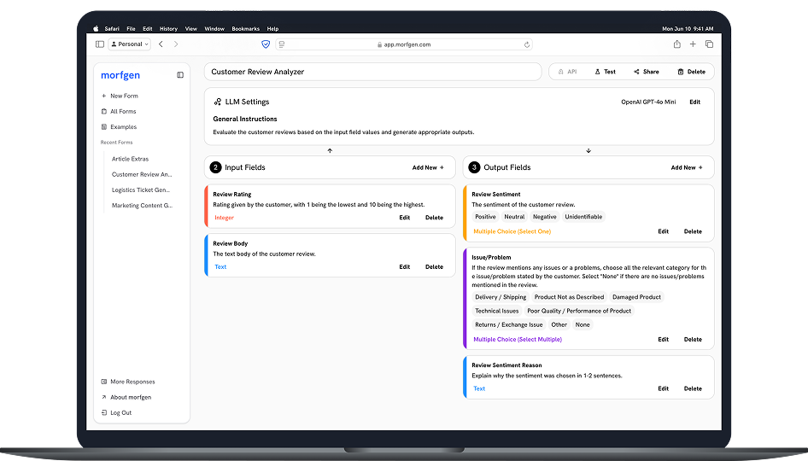The image size is (808, 461).
Task: Collapse the morfgen sidebar panel icon
Action: click(x=180, y=75)
